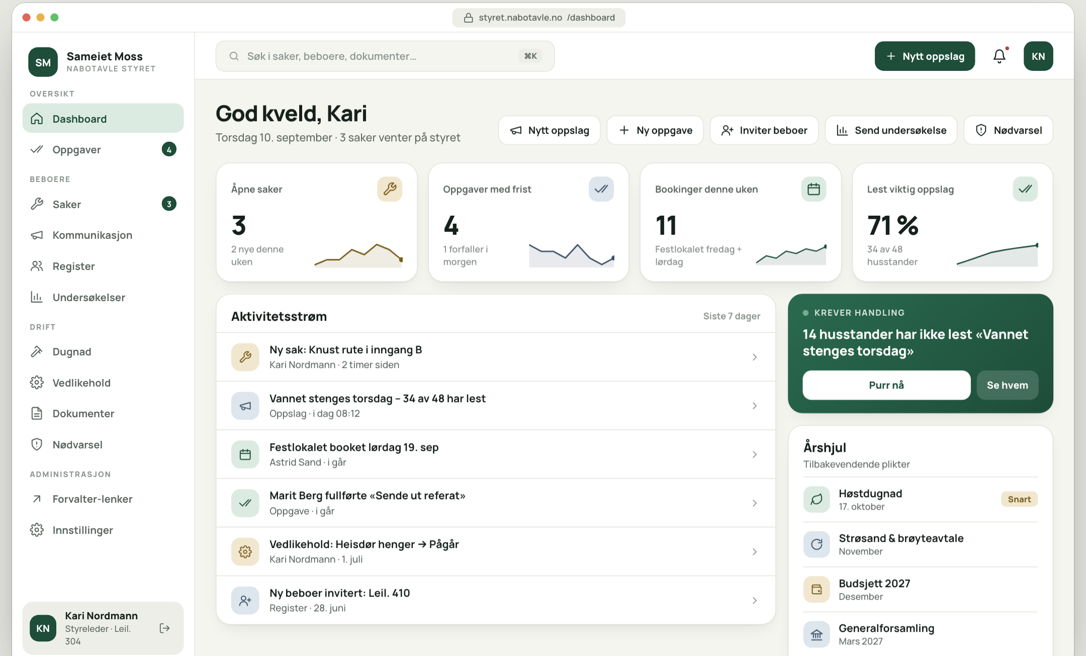Click Ny oppgave quick action
This screenshot has height=656, width=1086.
[655, 130]
